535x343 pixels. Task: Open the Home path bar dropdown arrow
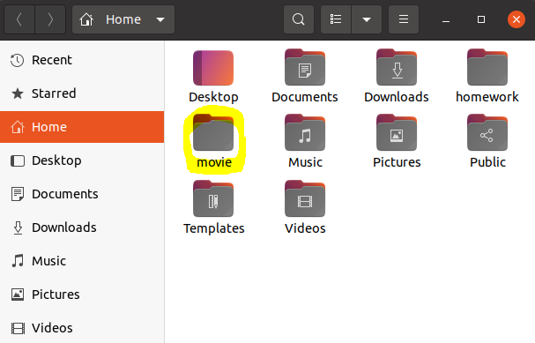coord(160,19)
